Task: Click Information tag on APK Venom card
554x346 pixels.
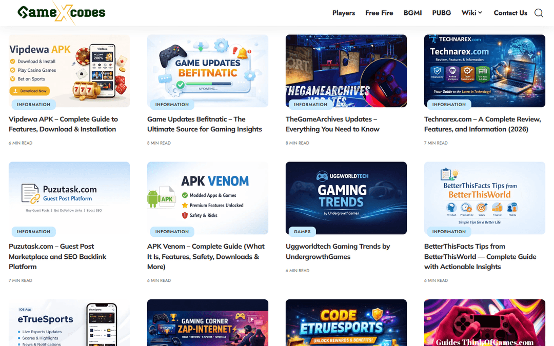Action: tap(172, 232)
